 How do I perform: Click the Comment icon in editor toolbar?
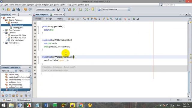tap(134, 19)
